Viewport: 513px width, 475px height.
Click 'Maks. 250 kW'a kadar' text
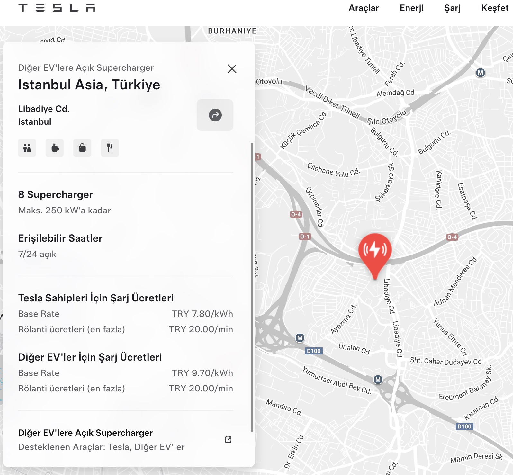65,211
